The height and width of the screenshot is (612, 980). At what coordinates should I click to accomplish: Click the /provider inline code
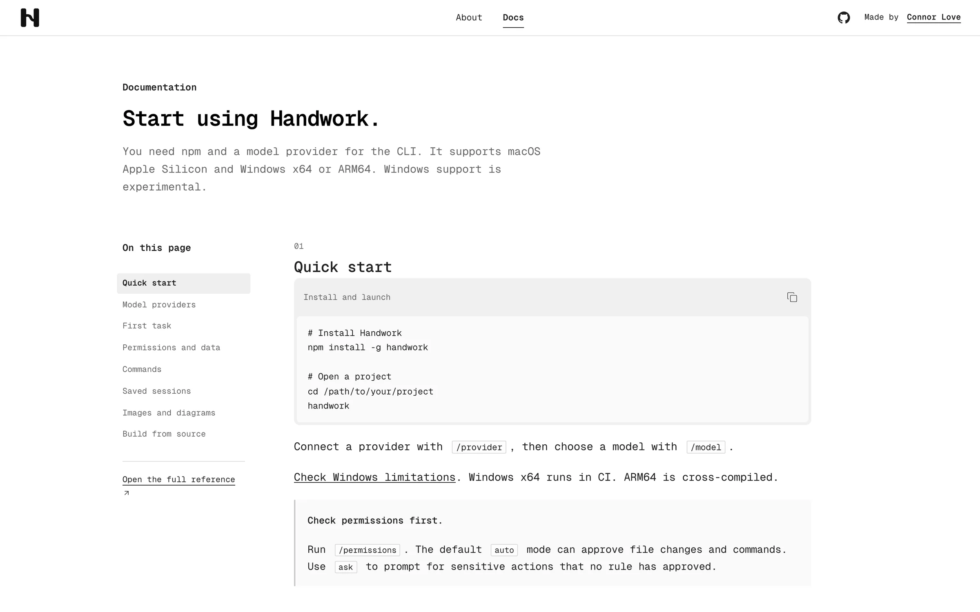pyautogui.click(x=479, y=447)
